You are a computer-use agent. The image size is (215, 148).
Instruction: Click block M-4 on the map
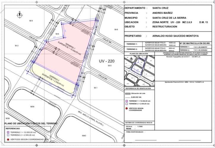[x=31, y=20]
